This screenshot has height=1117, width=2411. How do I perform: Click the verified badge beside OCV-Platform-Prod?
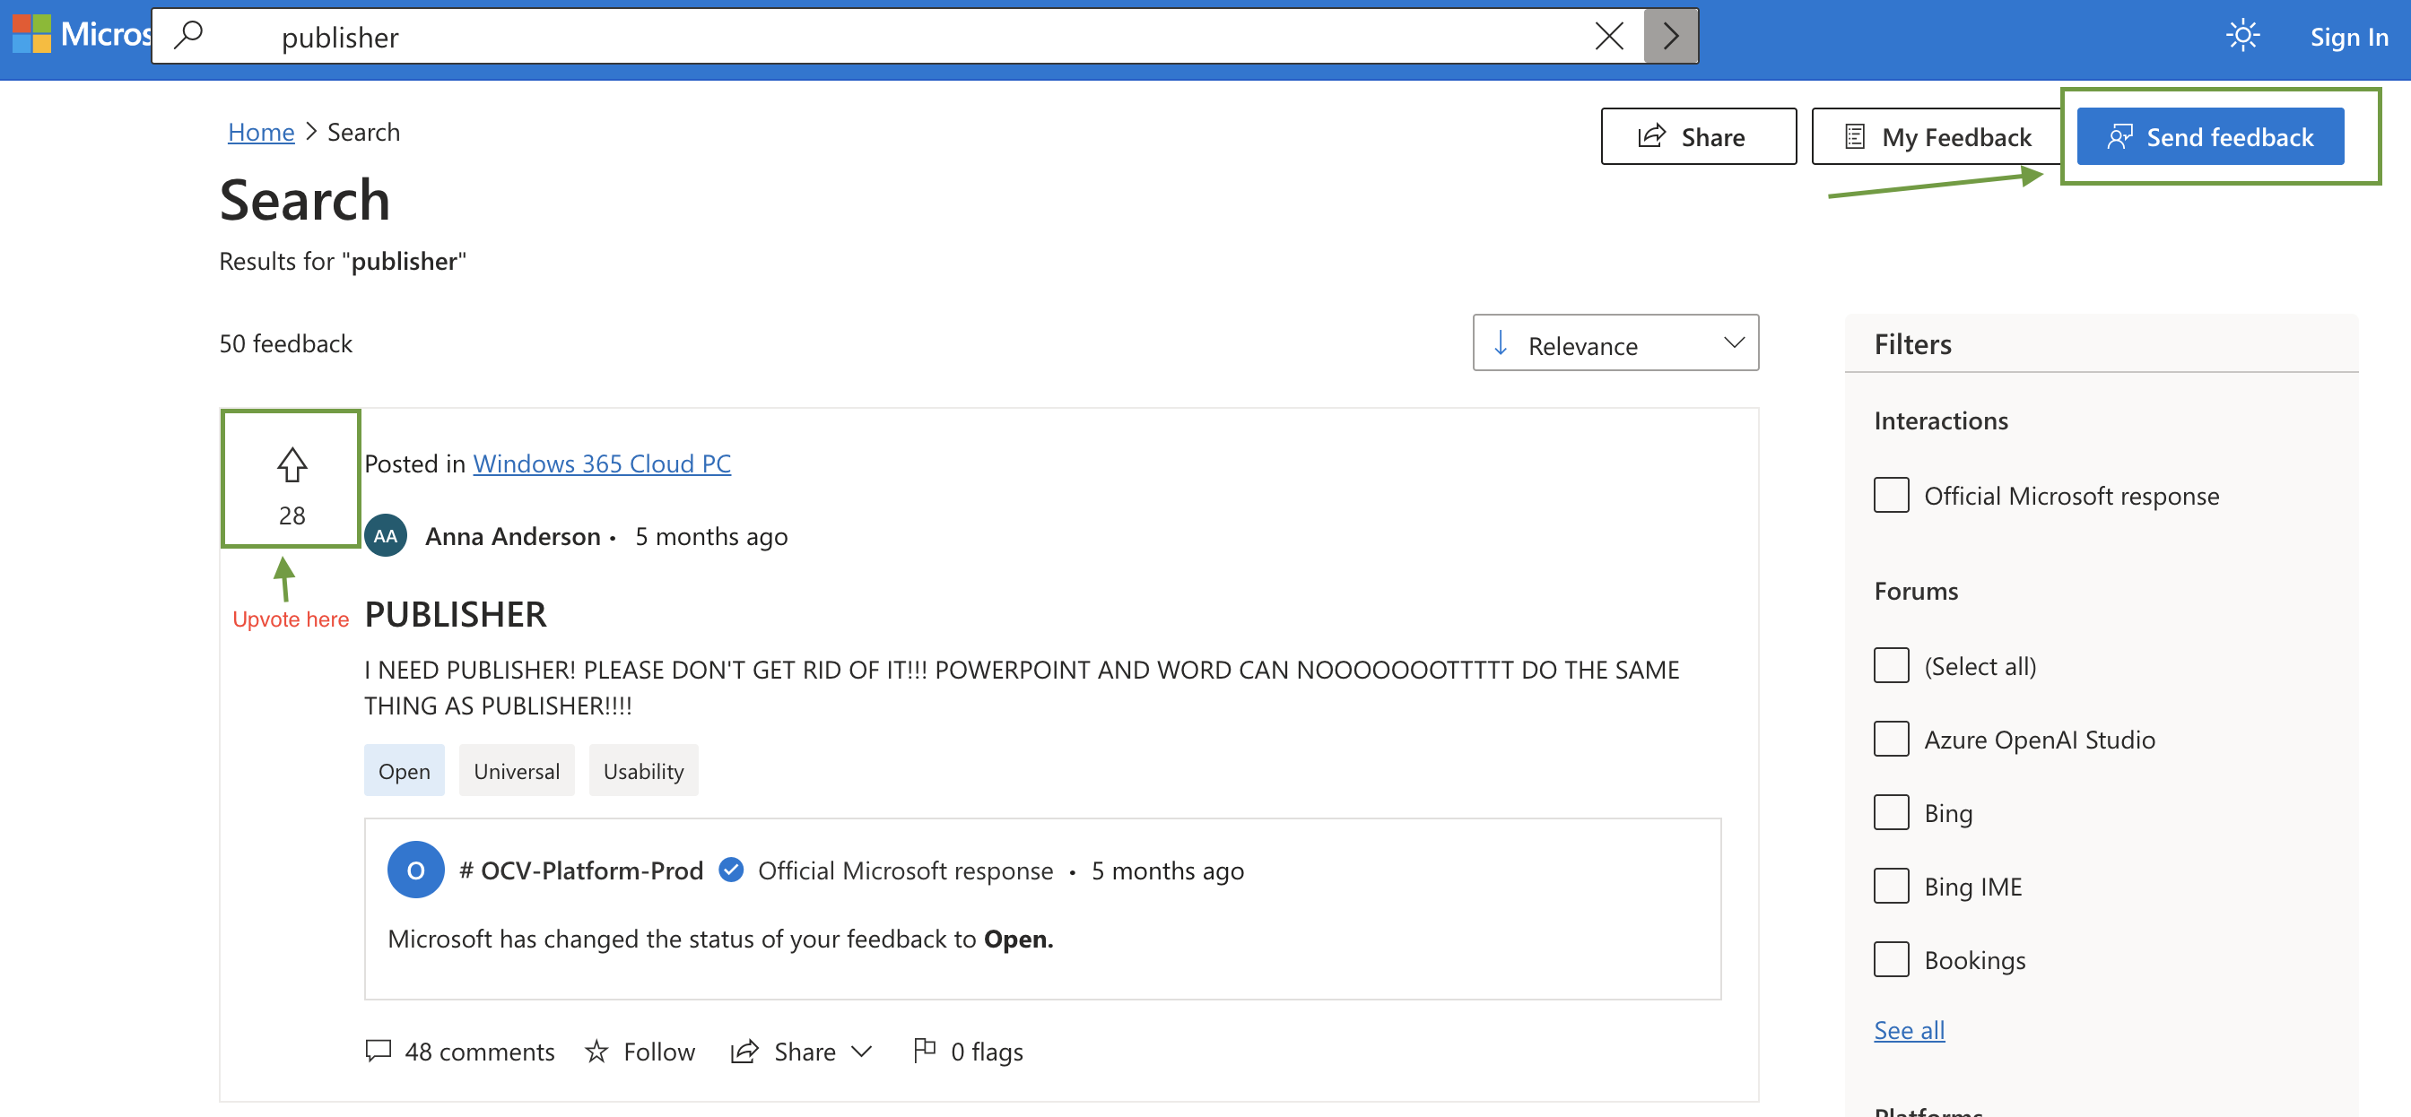coord(731,870)
